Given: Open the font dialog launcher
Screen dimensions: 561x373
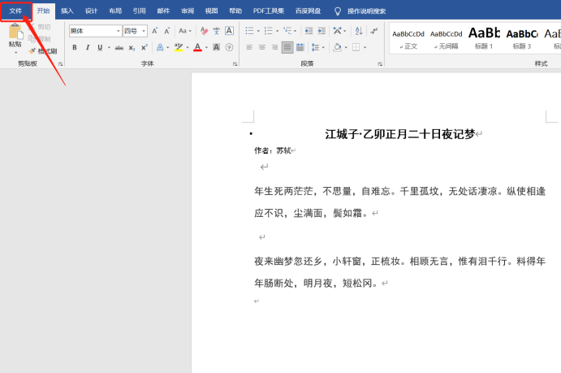Looking at the screenshot, I should tap(235, 64).
